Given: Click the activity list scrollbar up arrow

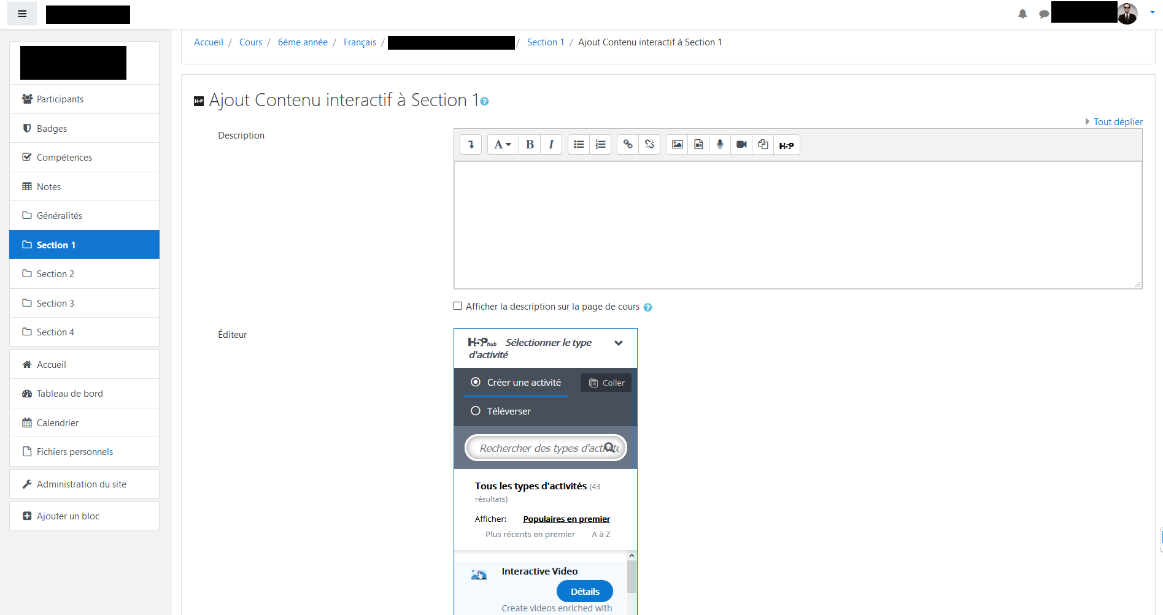Looking at the screenshot, I should [632, 556].
